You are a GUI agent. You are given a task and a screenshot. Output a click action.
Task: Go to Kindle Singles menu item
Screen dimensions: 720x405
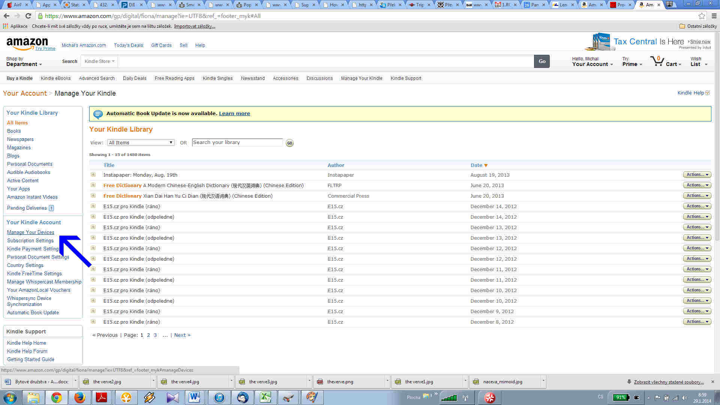pos(217,78)
